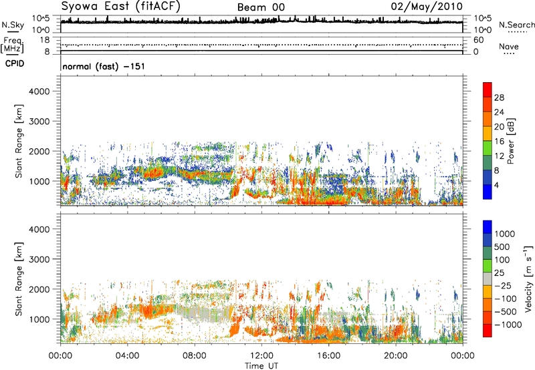
Task: Click the "2000" tick of power panel
Action: (39, 151)
